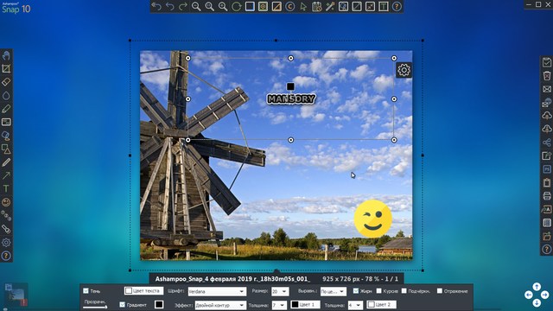Send capture by email using envelope icon
Screen dimensions: 553x311
547,89
